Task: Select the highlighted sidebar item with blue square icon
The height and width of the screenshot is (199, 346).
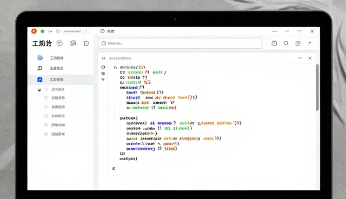Action: coord(61,79)
